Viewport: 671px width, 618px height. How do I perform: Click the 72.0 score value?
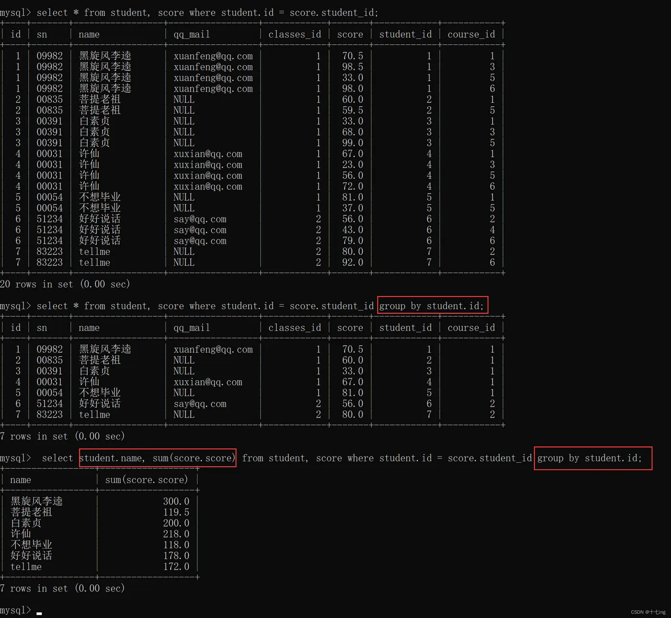(x=352, y=186)
